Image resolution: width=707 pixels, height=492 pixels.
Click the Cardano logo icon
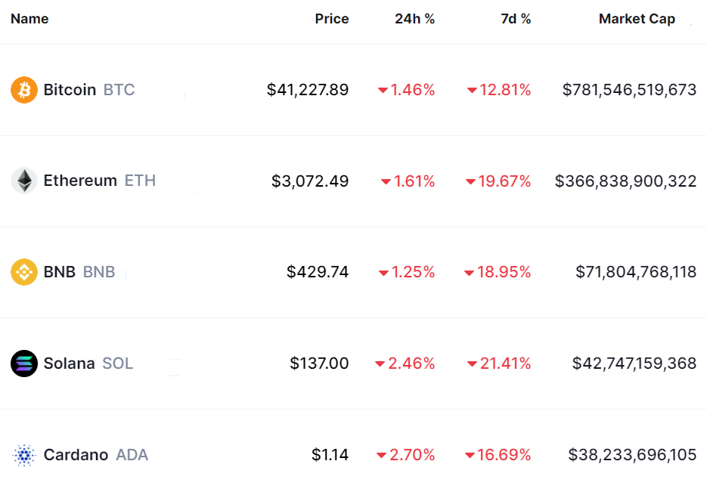point(24,455)
